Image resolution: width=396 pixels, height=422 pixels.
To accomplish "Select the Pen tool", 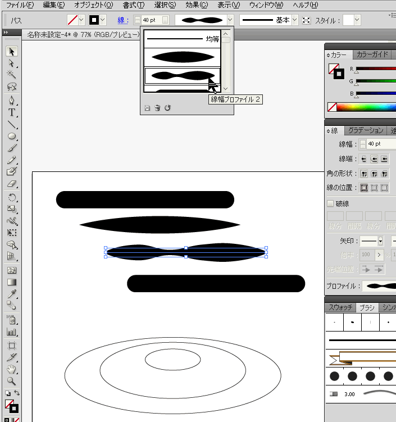I will pyautogui.click(x=12, y=100).
